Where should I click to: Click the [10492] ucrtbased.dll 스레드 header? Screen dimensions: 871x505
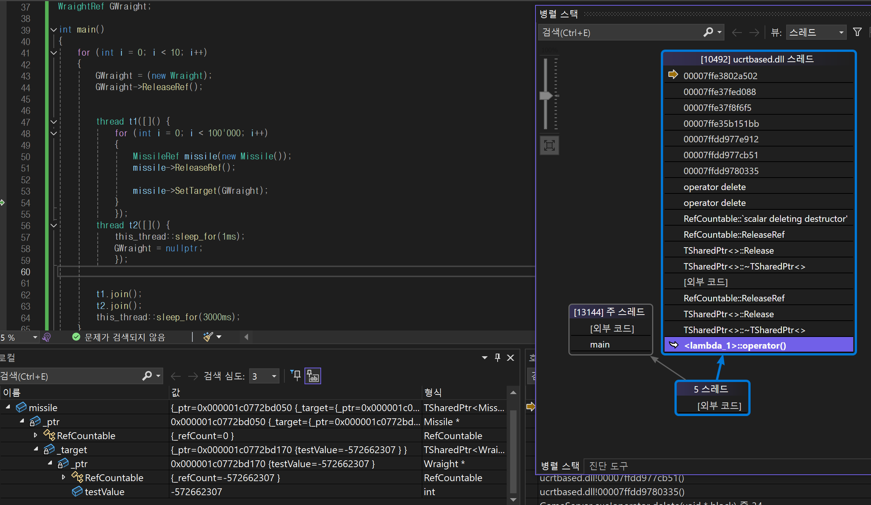pos(757,59)
